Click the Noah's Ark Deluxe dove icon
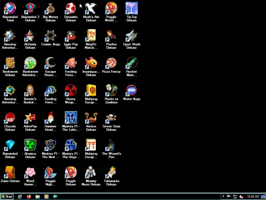Screen dimensions: 266x200 coord(91,8)
